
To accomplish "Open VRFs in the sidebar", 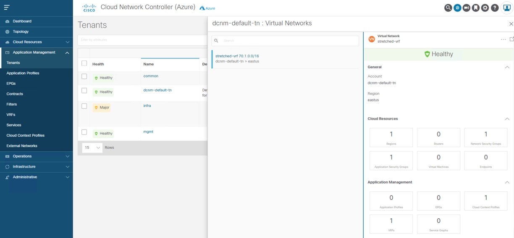I will pyautogui.click(x=11, y=114).
